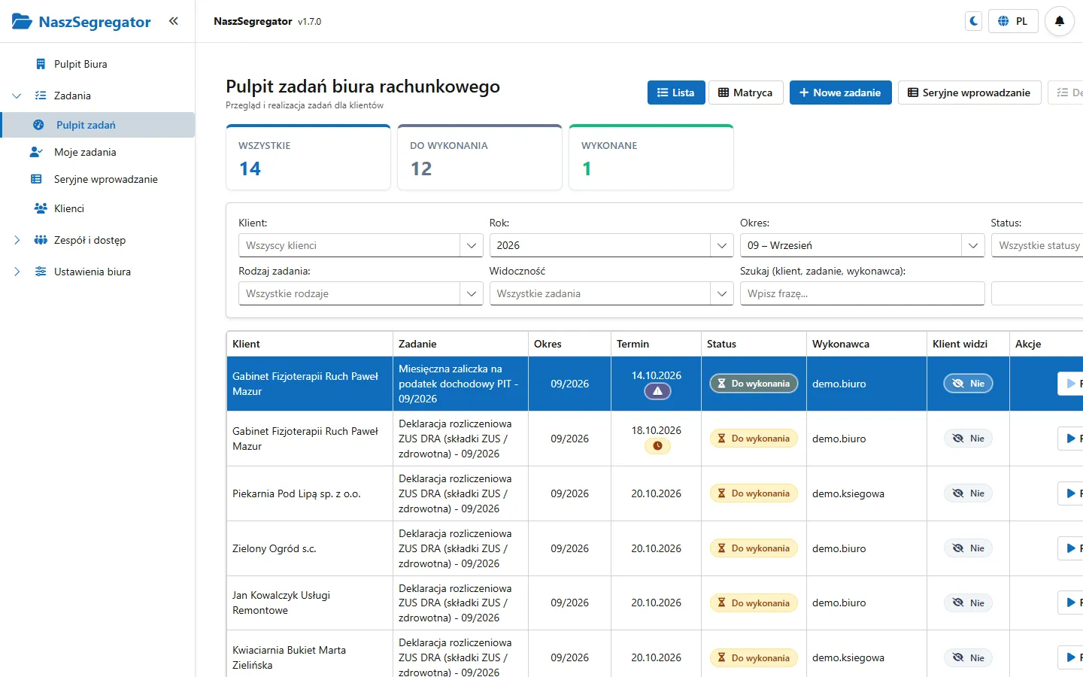Screen dimensions: 1083x677
Task: Filter by DO WYKONANIA card showing 12
Action: [480, 157]
